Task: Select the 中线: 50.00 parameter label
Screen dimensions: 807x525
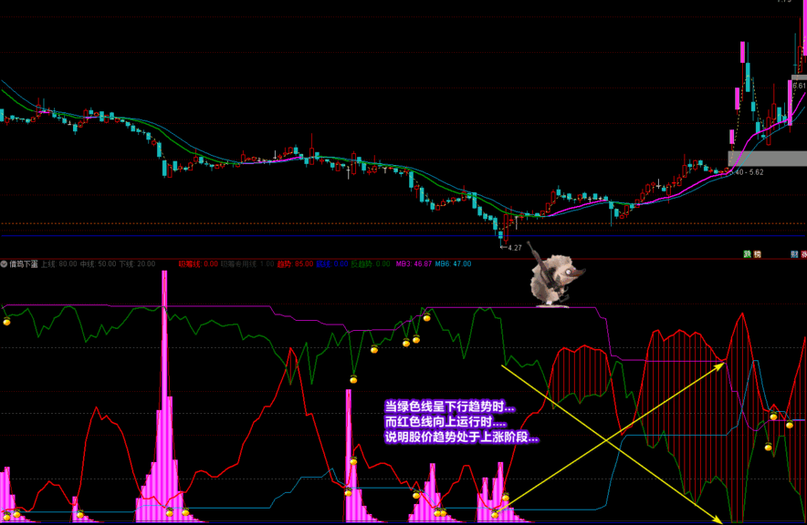Action: click(x=99, y=264)
